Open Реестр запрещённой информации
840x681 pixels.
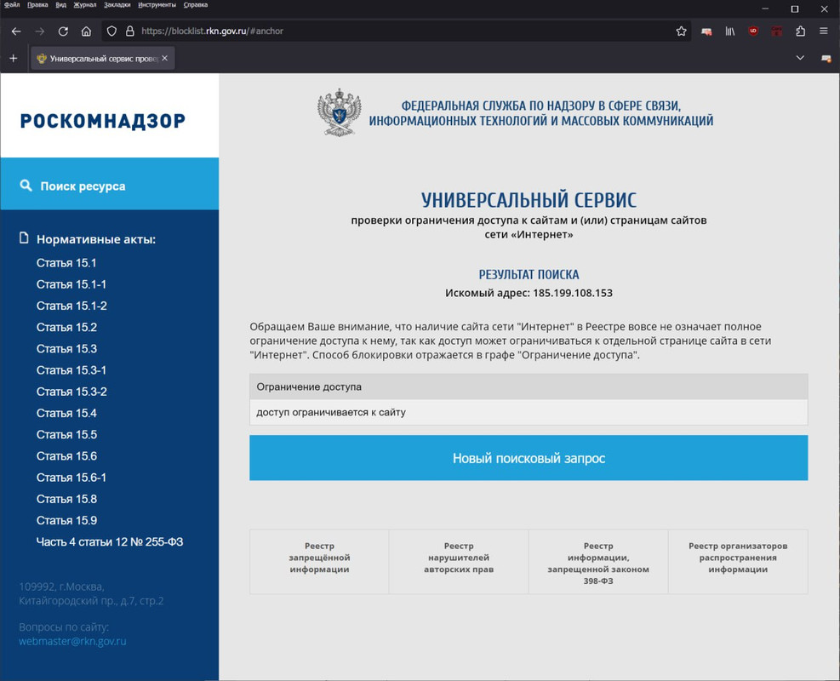point(319,562)
